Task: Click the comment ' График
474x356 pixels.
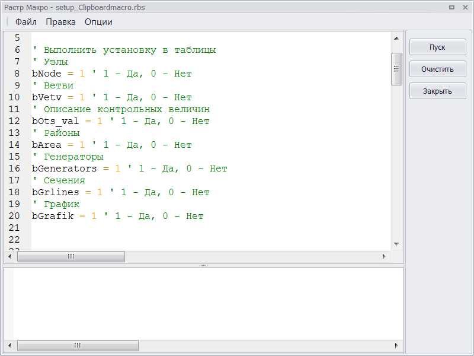Action: point(56,204)
